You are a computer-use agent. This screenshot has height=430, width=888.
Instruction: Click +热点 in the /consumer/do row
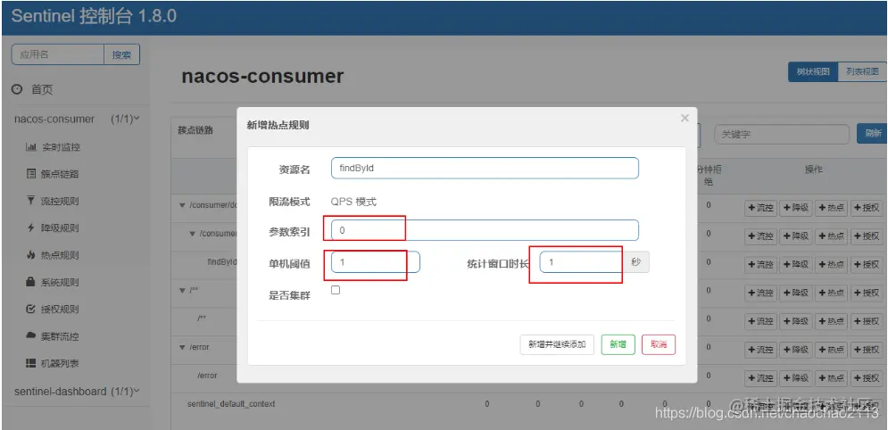[x=831, y=208]
